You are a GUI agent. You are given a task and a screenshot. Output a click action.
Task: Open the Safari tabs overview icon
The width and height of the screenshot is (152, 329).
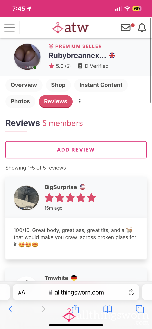pos(140,309)
